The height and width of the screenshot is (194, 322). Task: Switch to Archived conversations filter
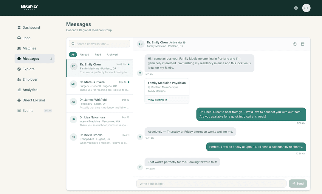click(x=112, y=55)
